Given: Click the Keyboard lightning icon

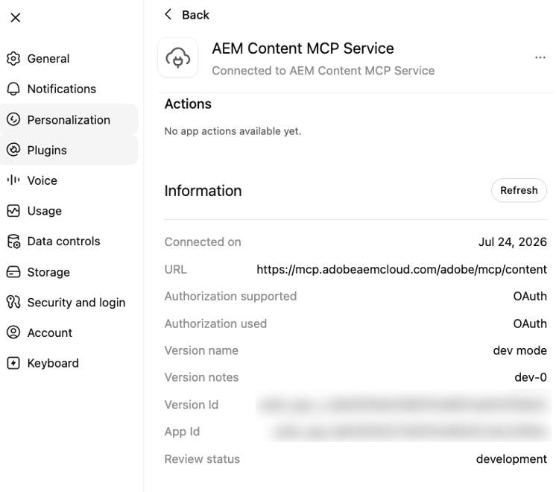Looking at the screenshot, I should 13,363.
